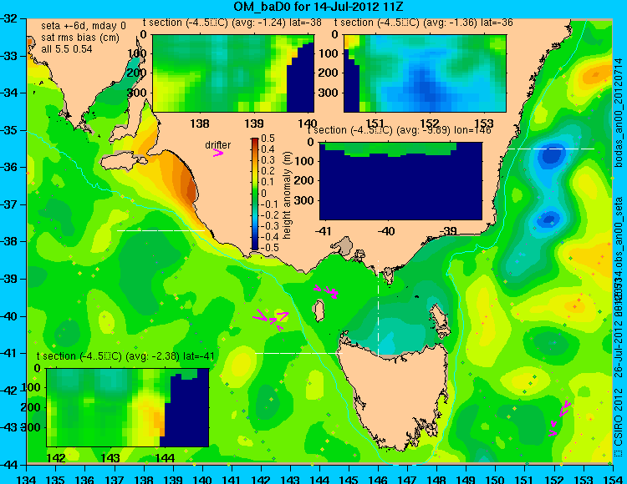Click the 'sat rms bias (cm)' label
Image resolution: width=627 pixels, height=484 pixels.
80,38
